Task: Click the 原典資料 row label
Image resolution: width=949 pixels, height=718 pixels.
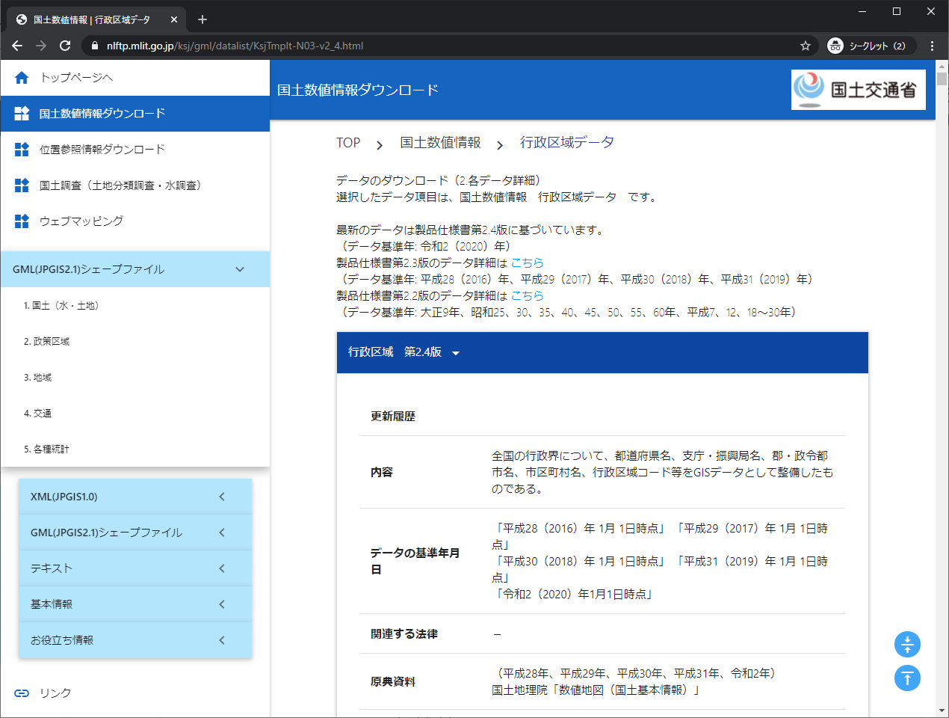Action: tap(393, 682)
